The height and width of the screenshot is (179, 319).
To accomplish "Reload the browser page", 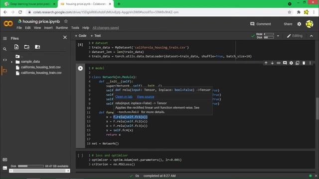I will pos(20,12).
